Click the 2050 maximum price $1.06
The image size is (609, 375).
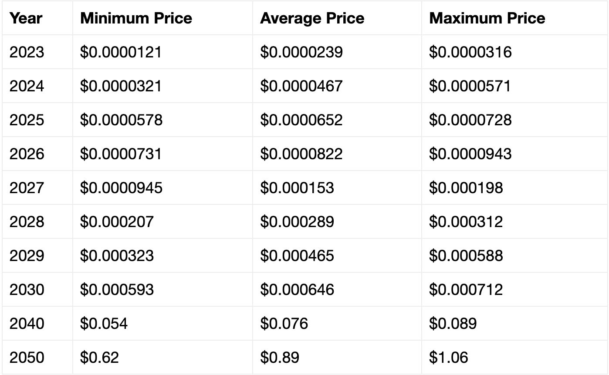tap(448, 358)
